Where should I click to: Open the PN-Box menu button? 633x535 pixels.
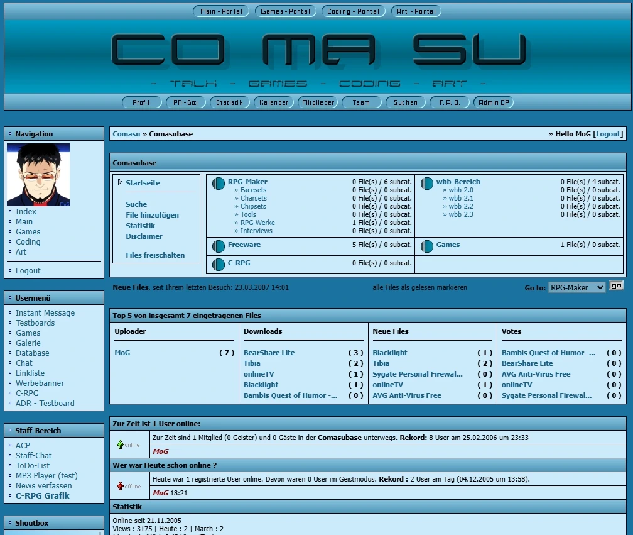click(x=186, y=102)
